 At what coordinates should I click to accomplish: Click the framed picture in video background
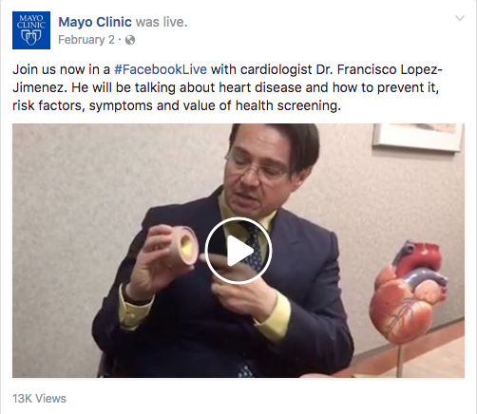point(418,138)
